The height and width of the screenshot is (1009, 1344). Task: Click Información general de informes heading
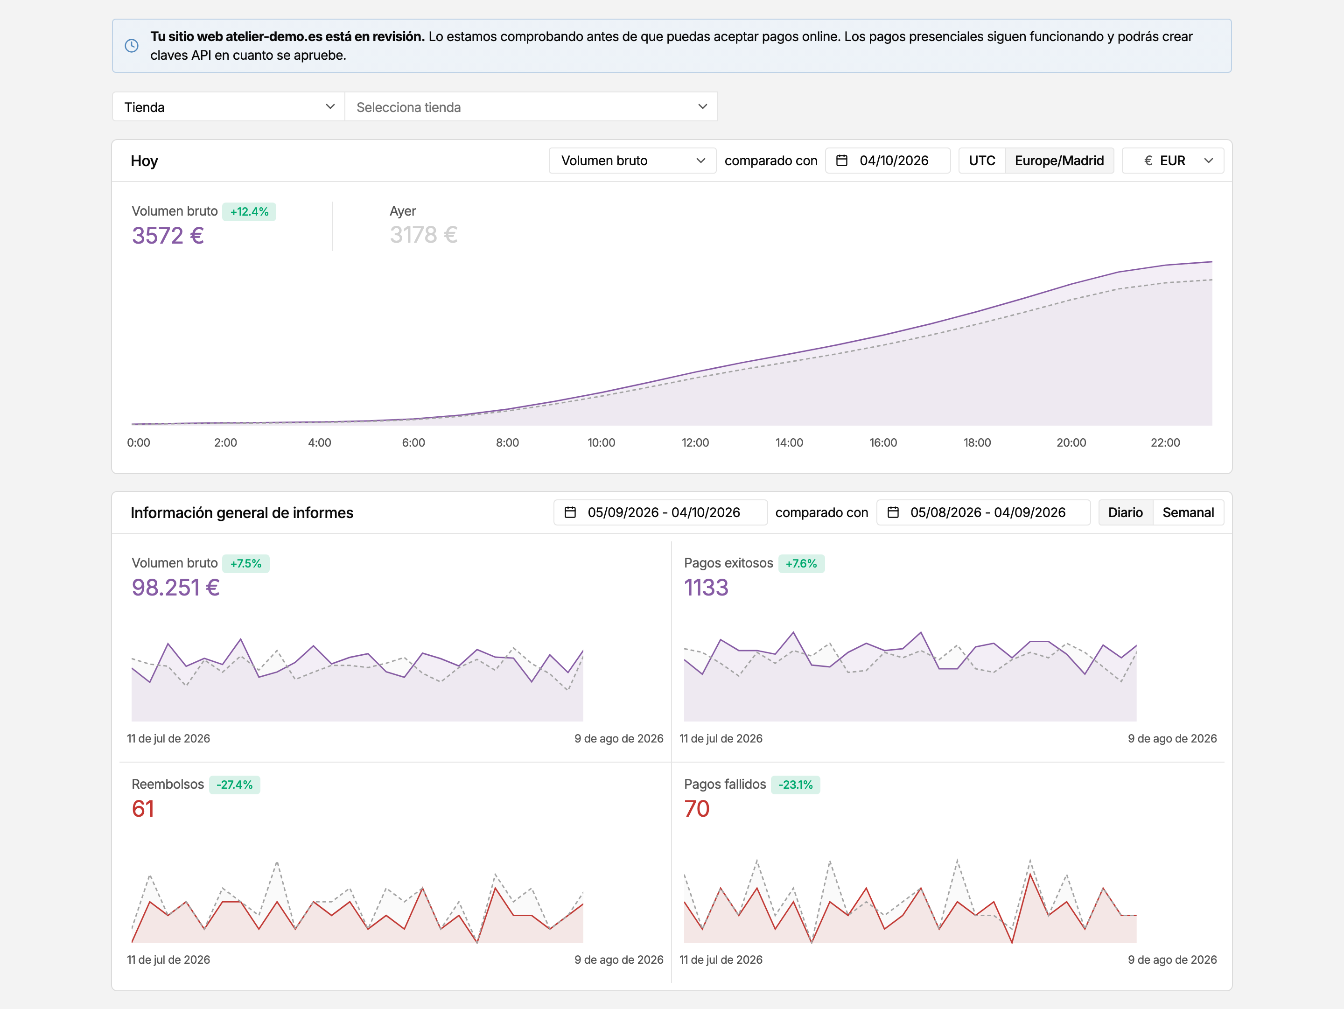[242, 512]
